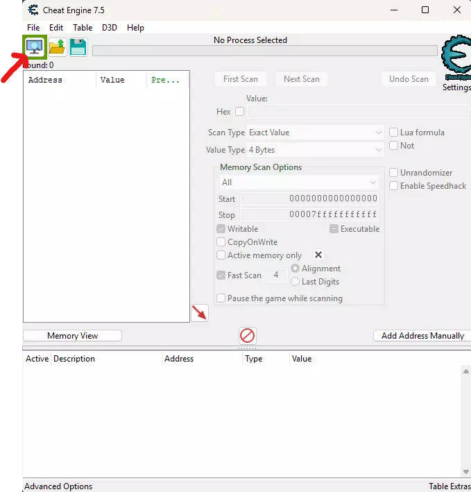Click the cheat table Address column header
The height and width of the screenshot is (492, 471).
[x=203, y=359]
